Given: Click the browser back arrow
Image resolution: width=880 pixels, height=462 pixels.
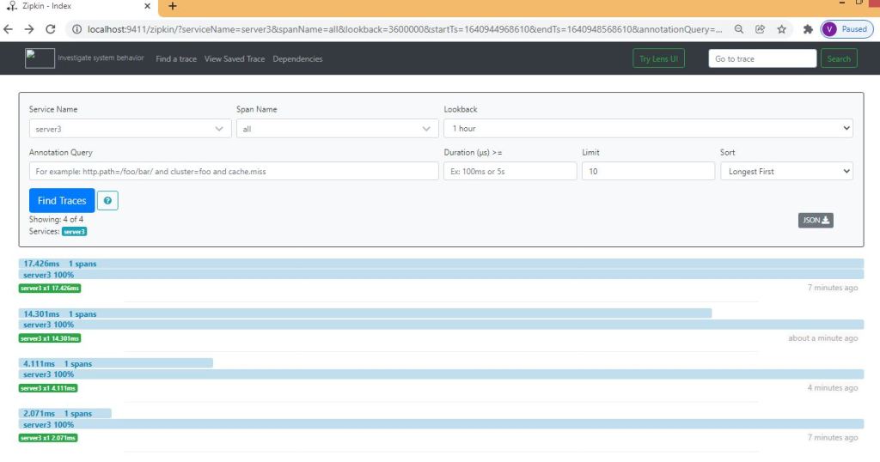Looking at the screenshot, I should (9, 29).
